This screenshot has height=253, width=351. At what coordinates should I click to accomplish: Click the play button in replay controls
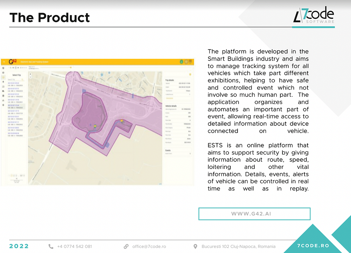(x=15, y=68)
